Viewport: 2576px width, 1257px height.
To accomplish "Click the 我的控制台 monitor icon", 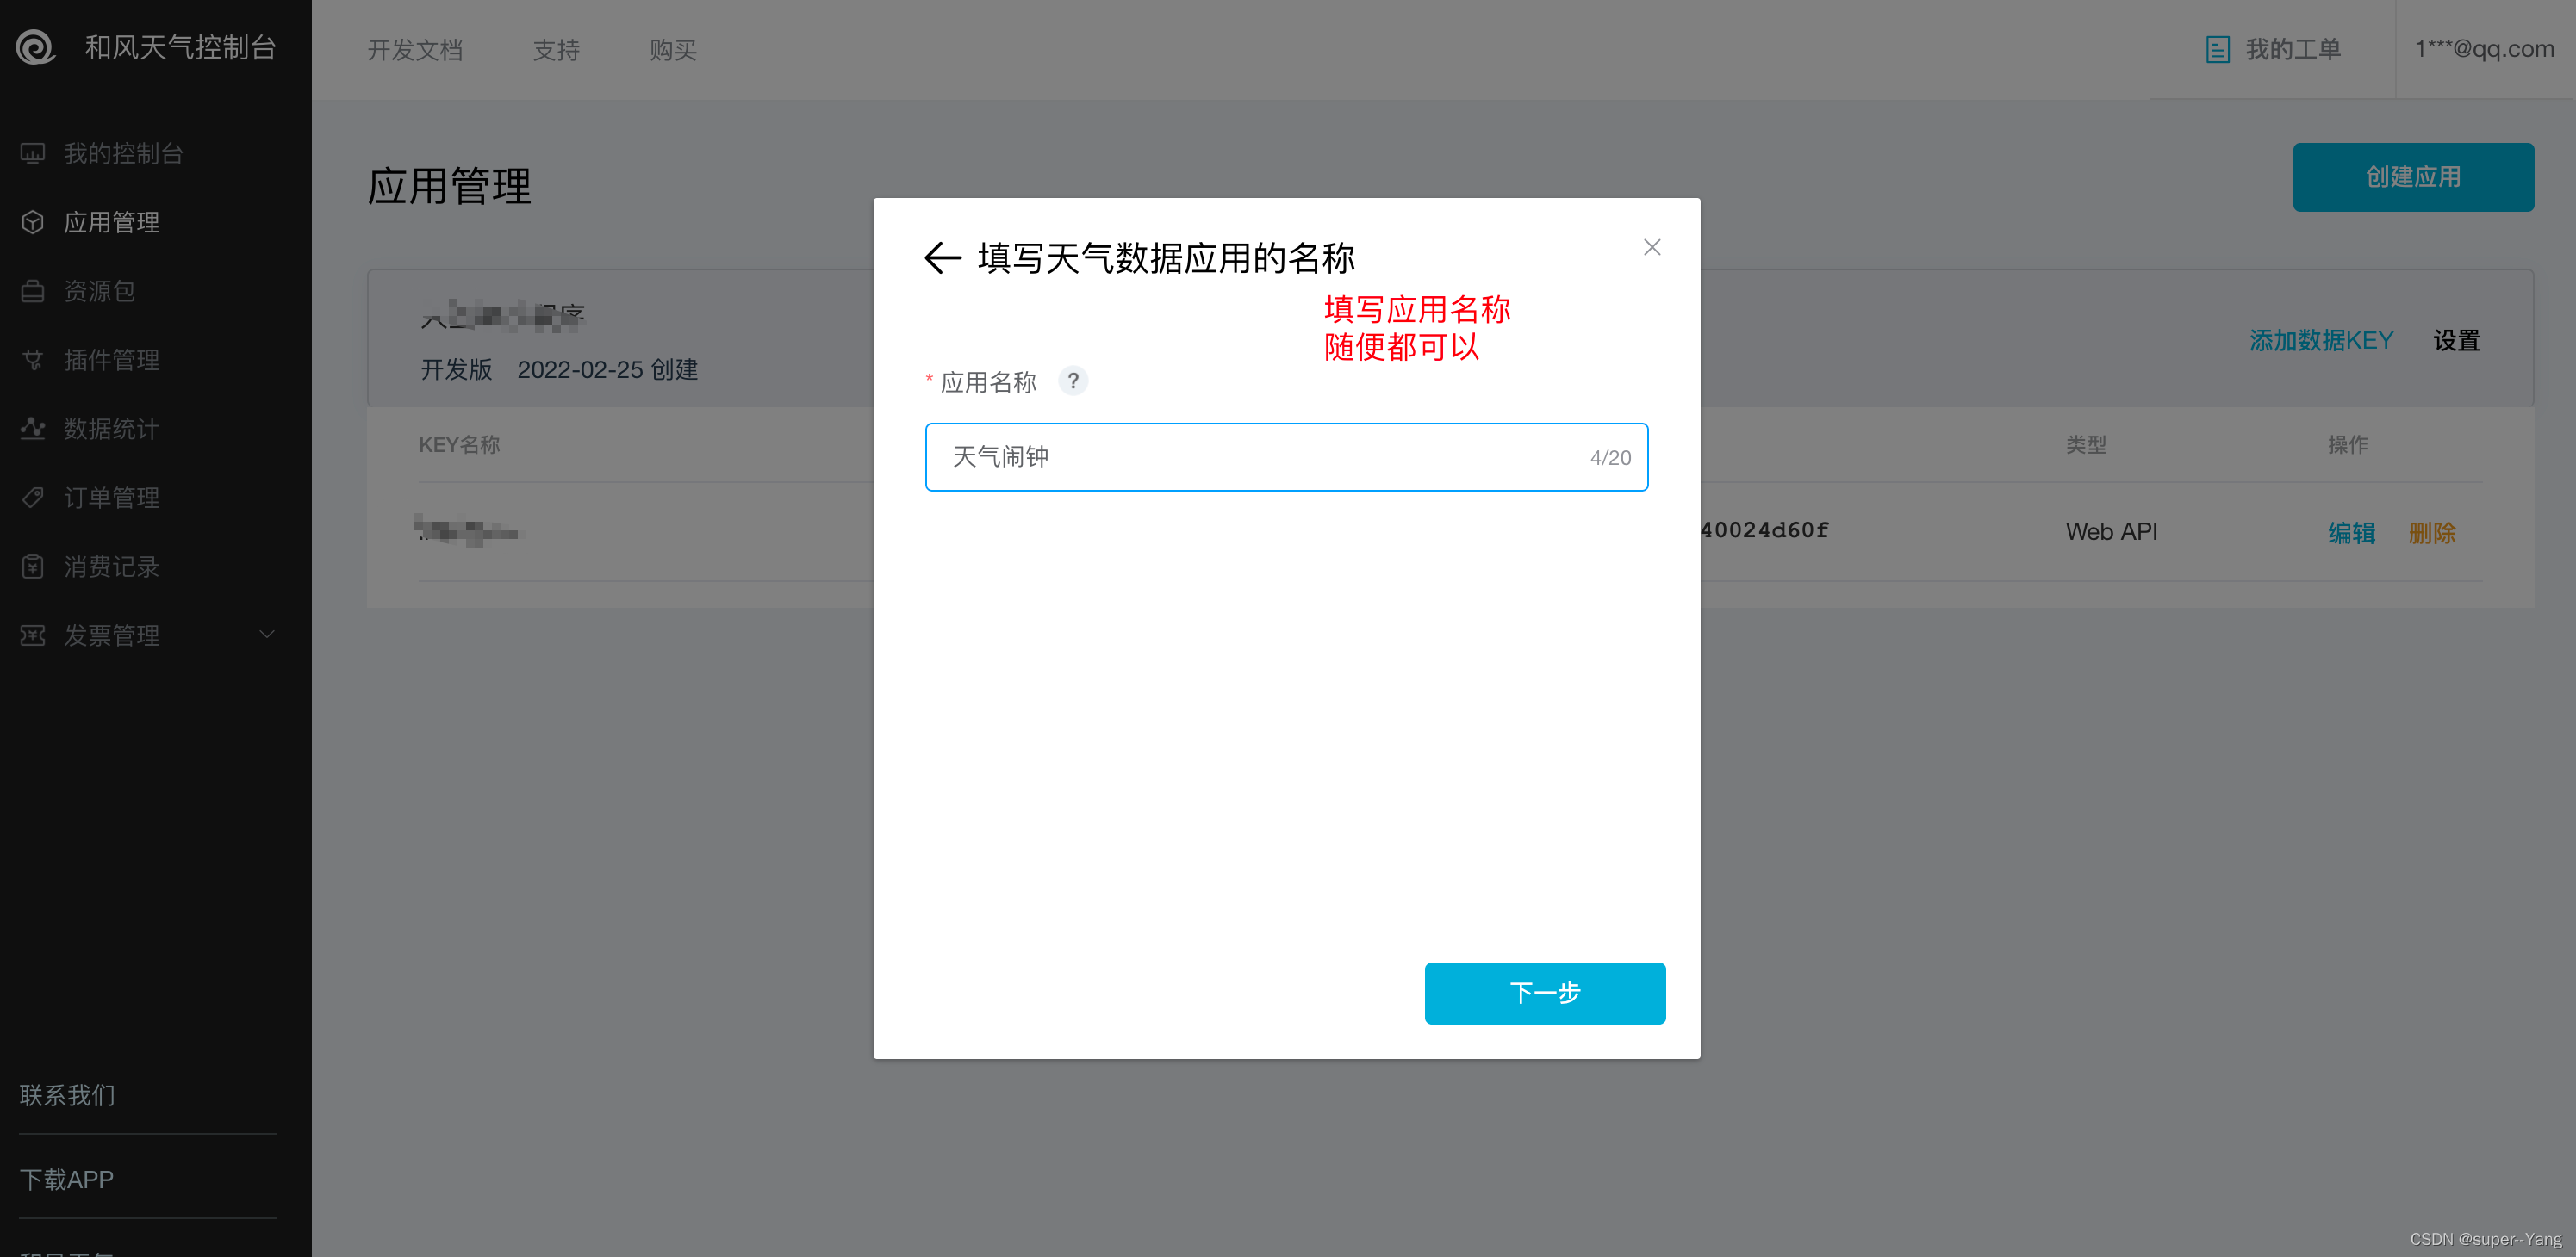I will tap(33, 153).
